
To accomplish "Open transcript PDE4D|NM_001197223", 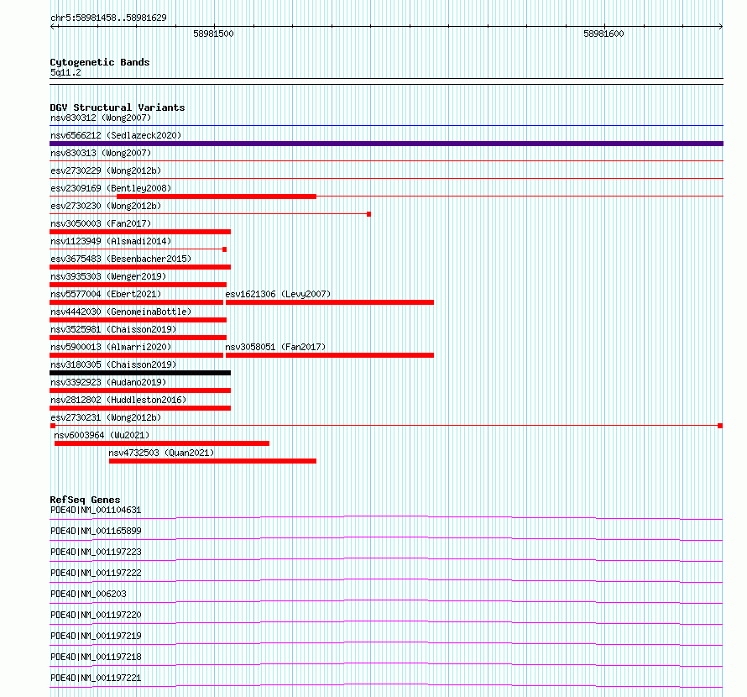I will tap(96, 552).
